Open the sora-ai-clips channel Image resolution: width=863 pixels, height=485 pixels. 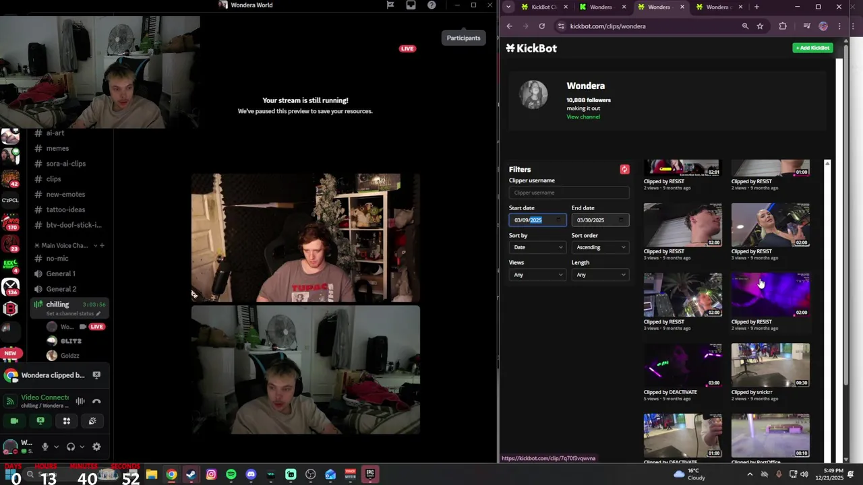click(x=65, y=164)
